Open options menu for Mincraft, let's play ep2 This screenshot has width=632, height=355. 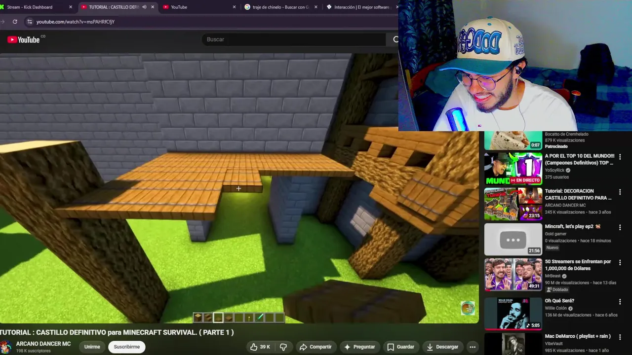pyautogui.click(x=620, y=227)
